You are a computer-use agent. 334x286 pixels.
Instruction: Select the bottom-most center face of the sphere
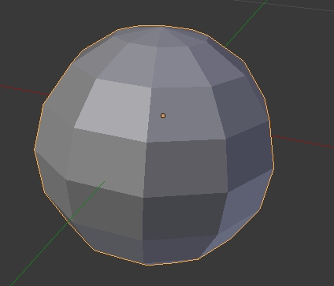[171, 250]
